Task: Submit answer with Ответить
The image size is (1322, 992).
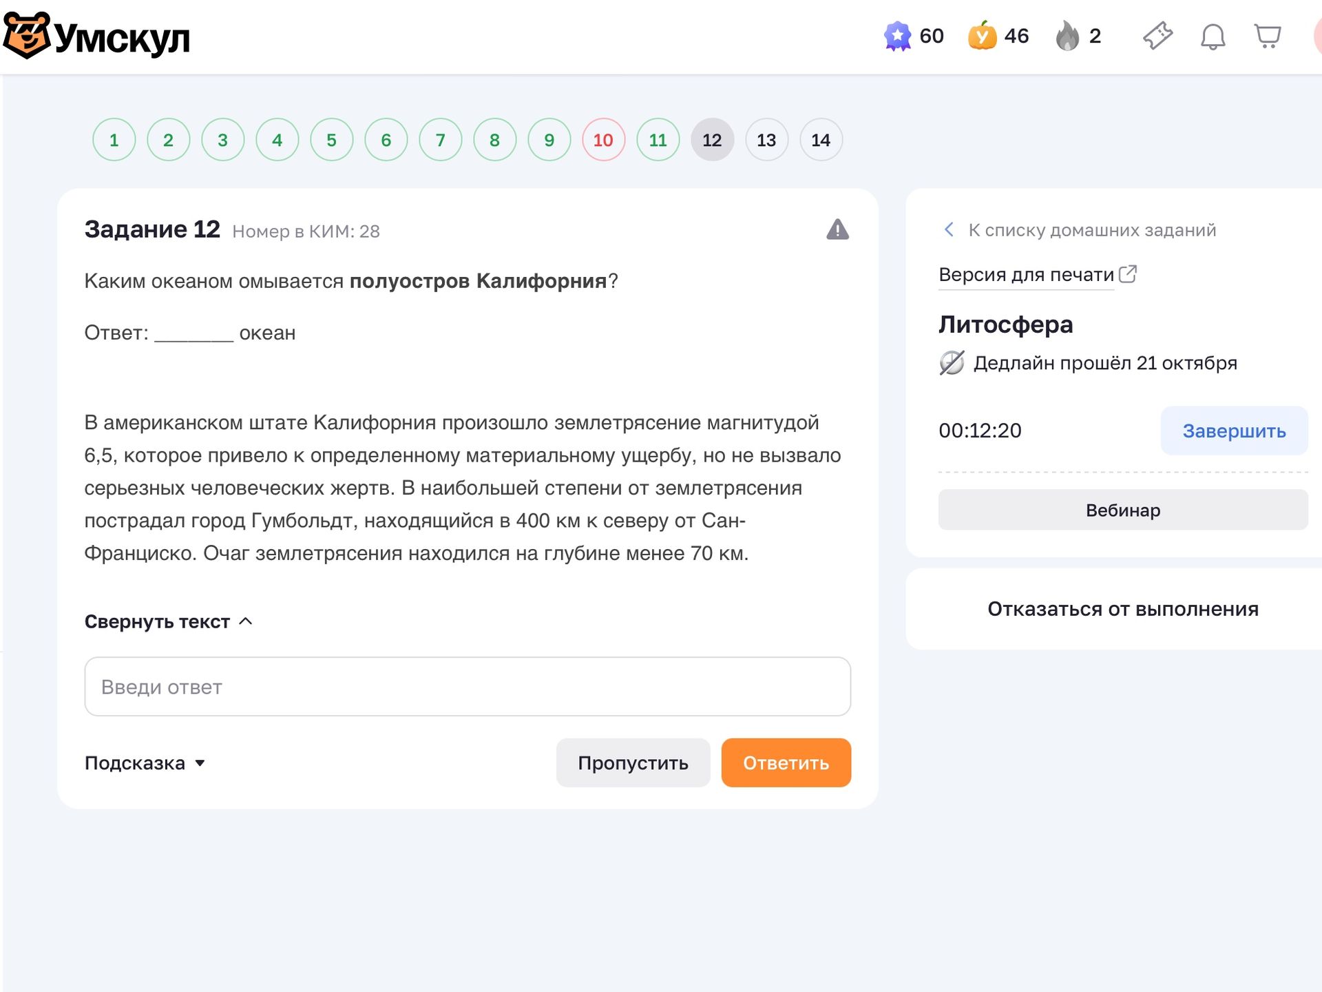Action: pos(786,763)
